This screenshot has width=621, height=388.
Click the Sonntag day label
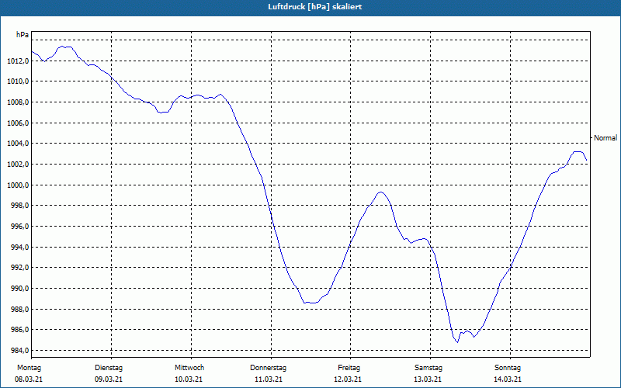508,368
